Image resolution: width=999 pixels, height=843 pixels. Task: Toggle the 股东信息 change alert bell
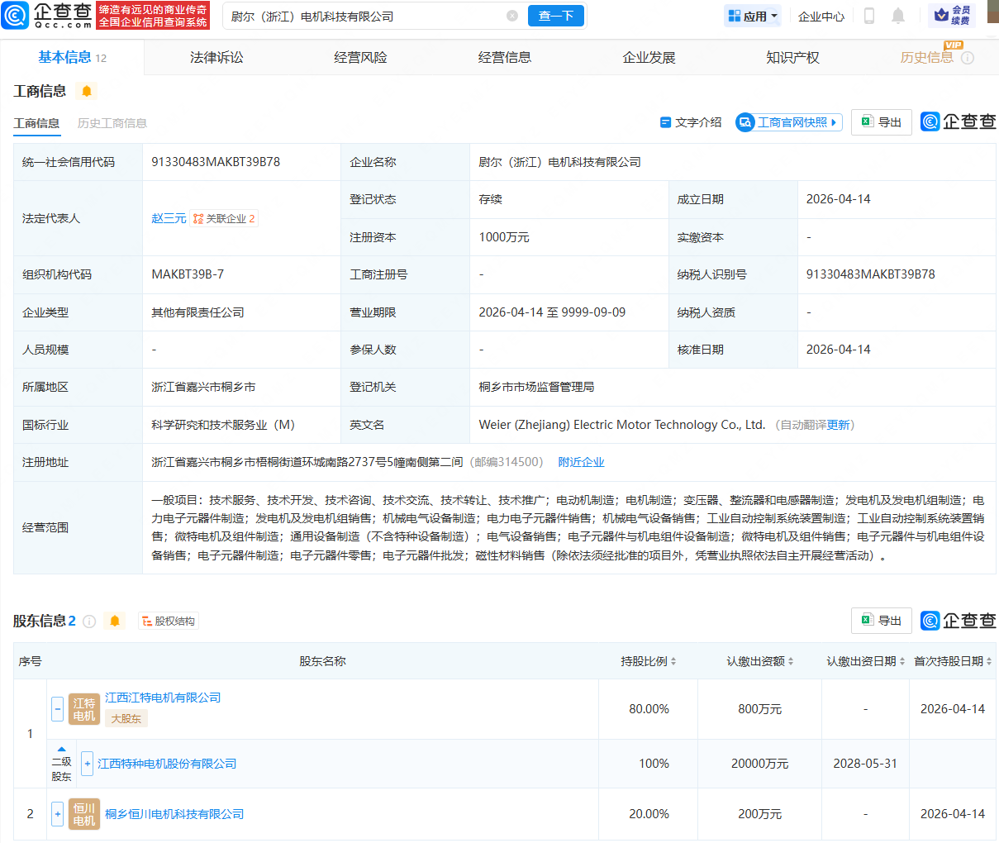point(116,621)
